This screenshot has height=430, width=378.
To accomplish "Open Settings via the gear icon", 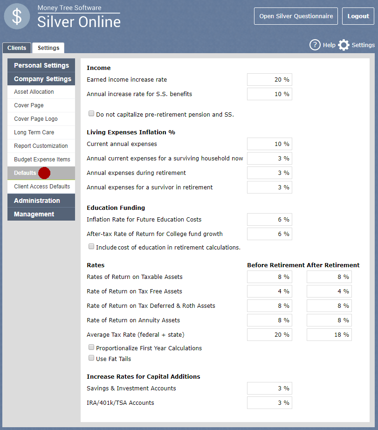I will (x=344, y=45).
